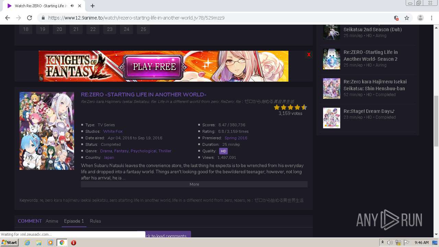Click the address bar URL field
Screen dimensions: 439x247
pyautogui.click(x=219, y=18)
